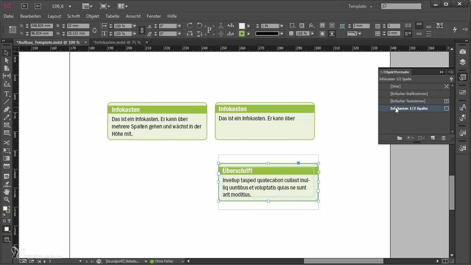Select the Infokasten 1/2 Spalte format
The height and width of the screenshot is (265, 471).
(414, 109)
